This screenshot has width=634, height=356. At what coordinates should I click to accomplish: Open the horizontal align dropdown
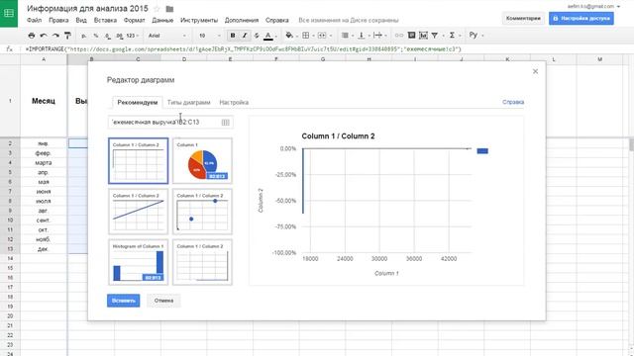(x=347, y=36)
